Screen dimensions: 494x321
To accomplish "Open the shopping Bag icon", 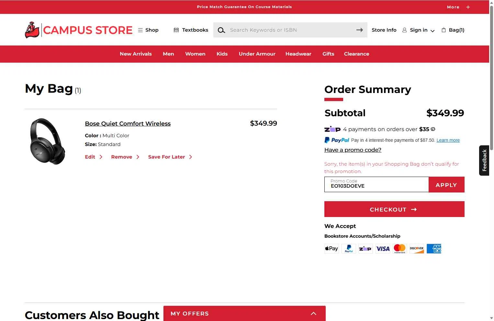I will pyautogui.click(x=444, y=30).
